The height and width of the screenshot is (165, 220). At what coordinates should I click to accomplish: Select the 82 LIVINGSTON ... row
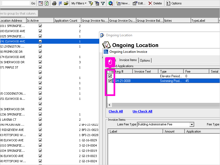pyautogui.click(x=50, y=46)
